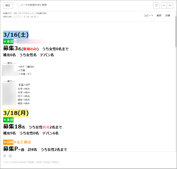This screenshot has height=169, width=177.
Task: Click the orange ＊川崎 label
Action: coord(8,142)
